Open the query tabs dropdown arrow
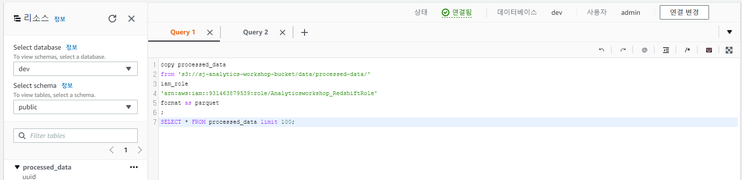Image resolution: width=742 pixels, height=180 pixels. click(730, 32)
